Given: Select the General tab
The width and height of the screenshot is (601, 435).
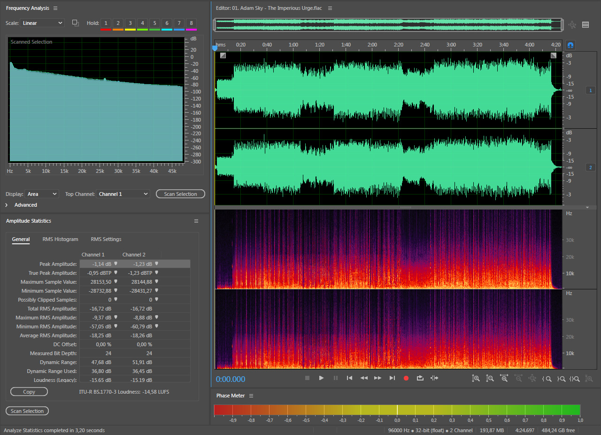Looking at the screenshot, I should (21, 240).
